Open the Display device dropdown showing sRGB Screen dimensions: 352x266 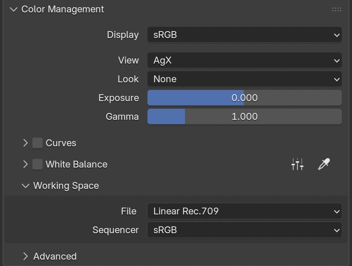pos(244,35)
